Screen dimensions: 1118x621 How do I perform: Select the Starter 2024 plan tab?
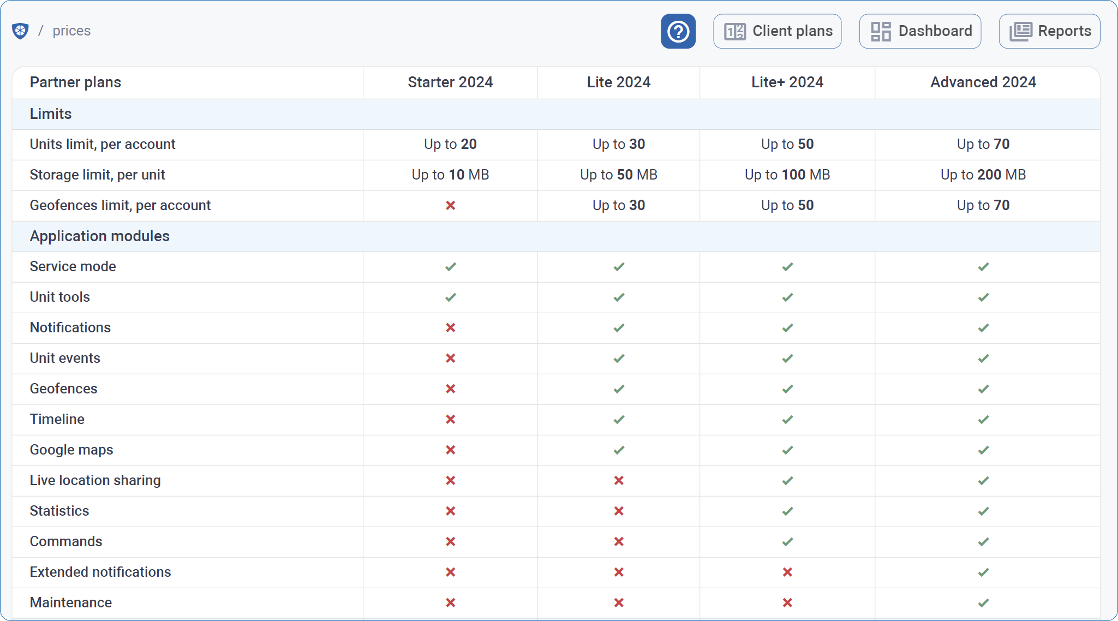pos(451,82)
